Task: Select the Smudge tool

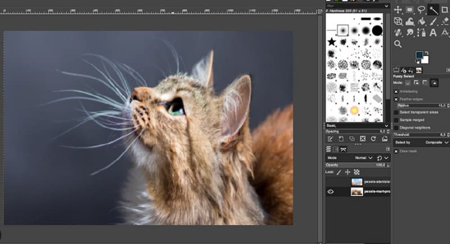Action: click(409, 33)
